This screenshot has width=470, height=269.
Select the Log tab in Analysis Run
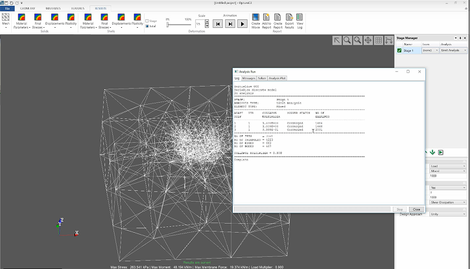coord(237,78)
